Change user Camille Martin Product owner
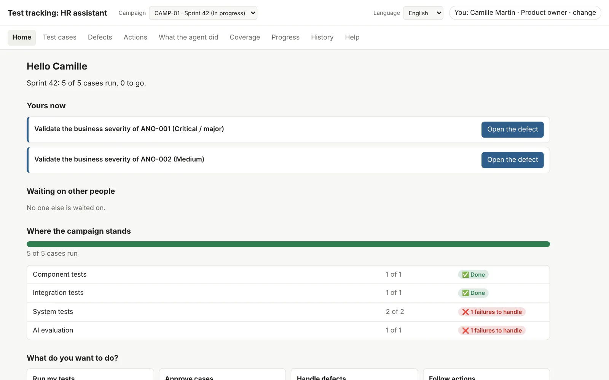This screenshot has height=380, width=609. point(525,13)
